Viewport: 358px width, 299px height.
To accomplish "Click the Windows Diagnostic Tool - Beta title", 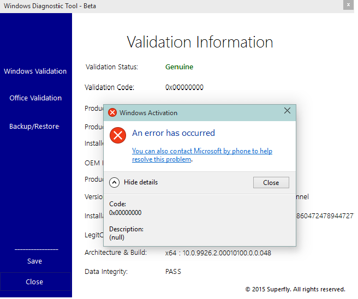I will pos(50,6).
